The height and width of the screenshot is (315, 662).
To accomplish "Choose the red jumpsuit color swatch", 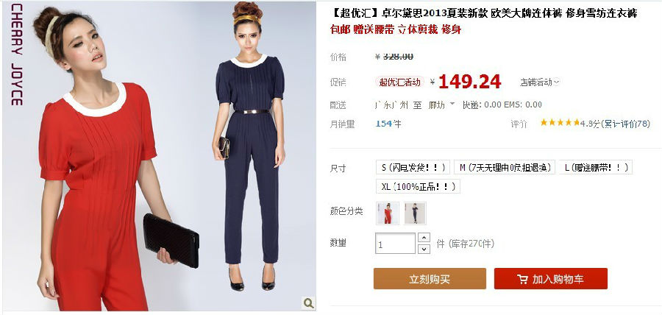I will 388,213.
